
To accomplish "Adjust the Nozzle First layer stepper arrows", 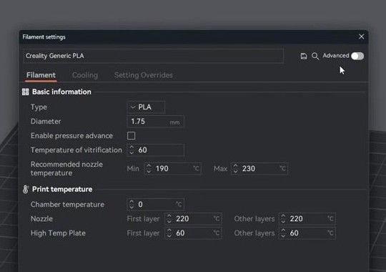I will [169, 219].
